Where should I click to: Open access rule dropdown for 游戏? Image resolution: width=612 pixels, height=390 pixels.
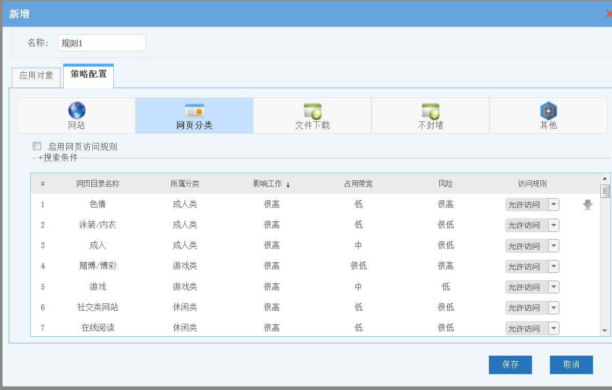coord(554,287)
